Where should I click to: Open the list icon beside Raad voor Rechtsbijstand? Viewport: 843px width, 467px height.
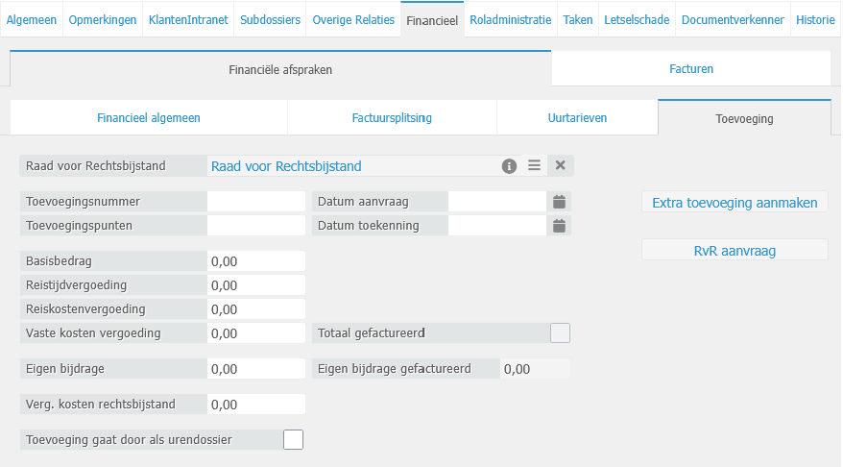point(535,166)
